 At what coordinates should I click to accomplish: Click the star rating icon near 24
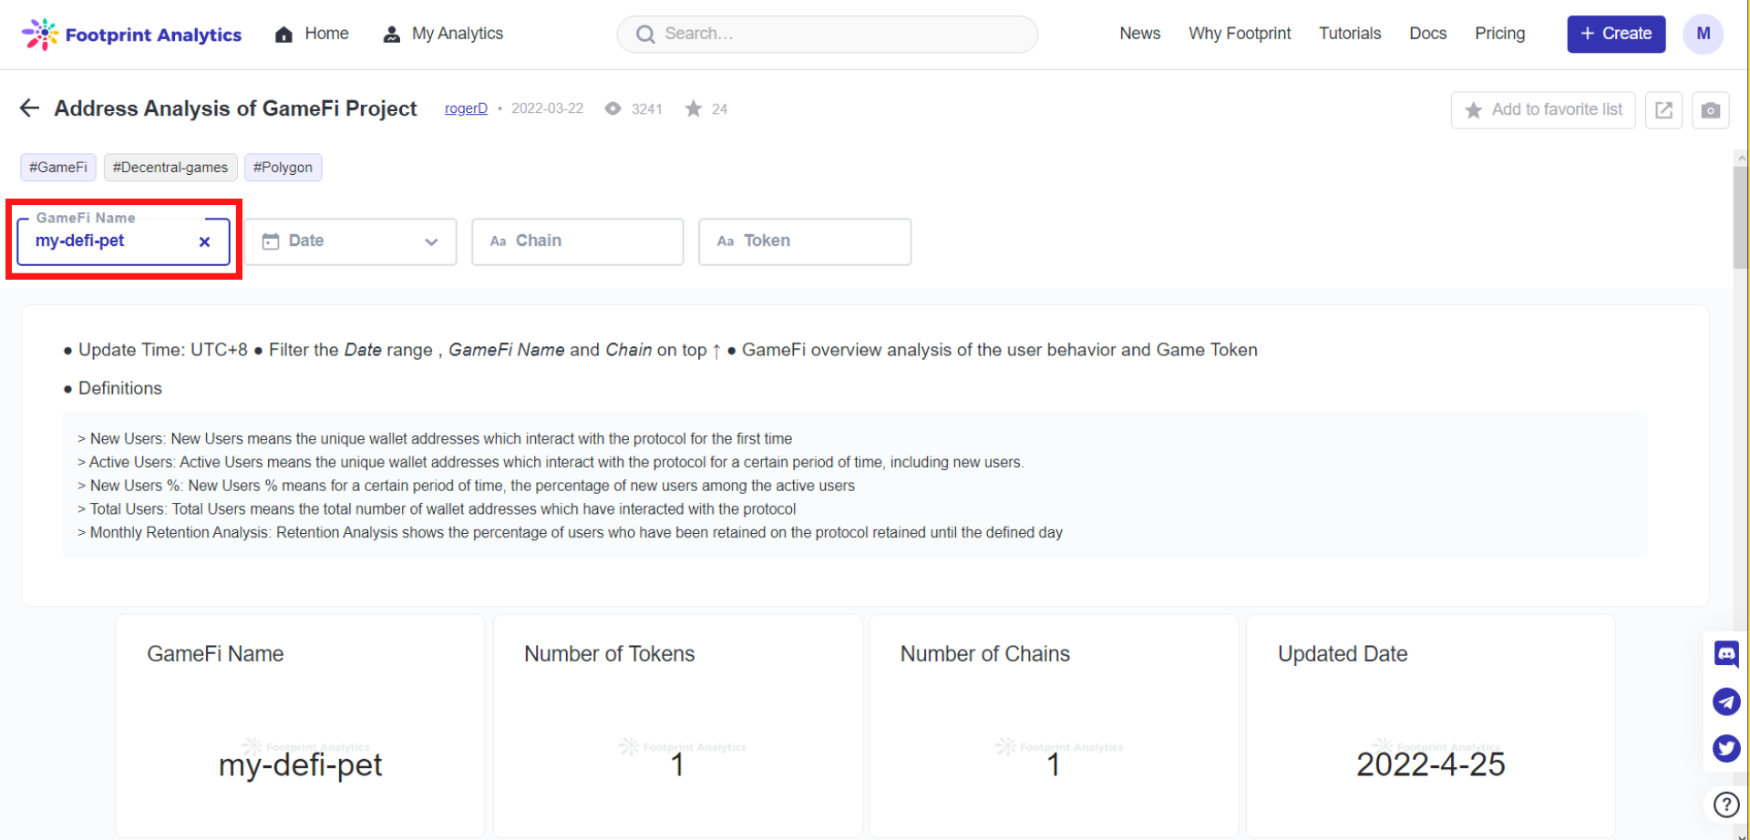pos(694,108)
